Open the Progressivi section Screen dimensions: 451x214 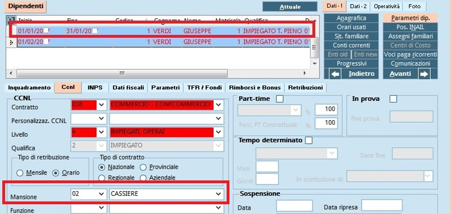pos(351,63)
